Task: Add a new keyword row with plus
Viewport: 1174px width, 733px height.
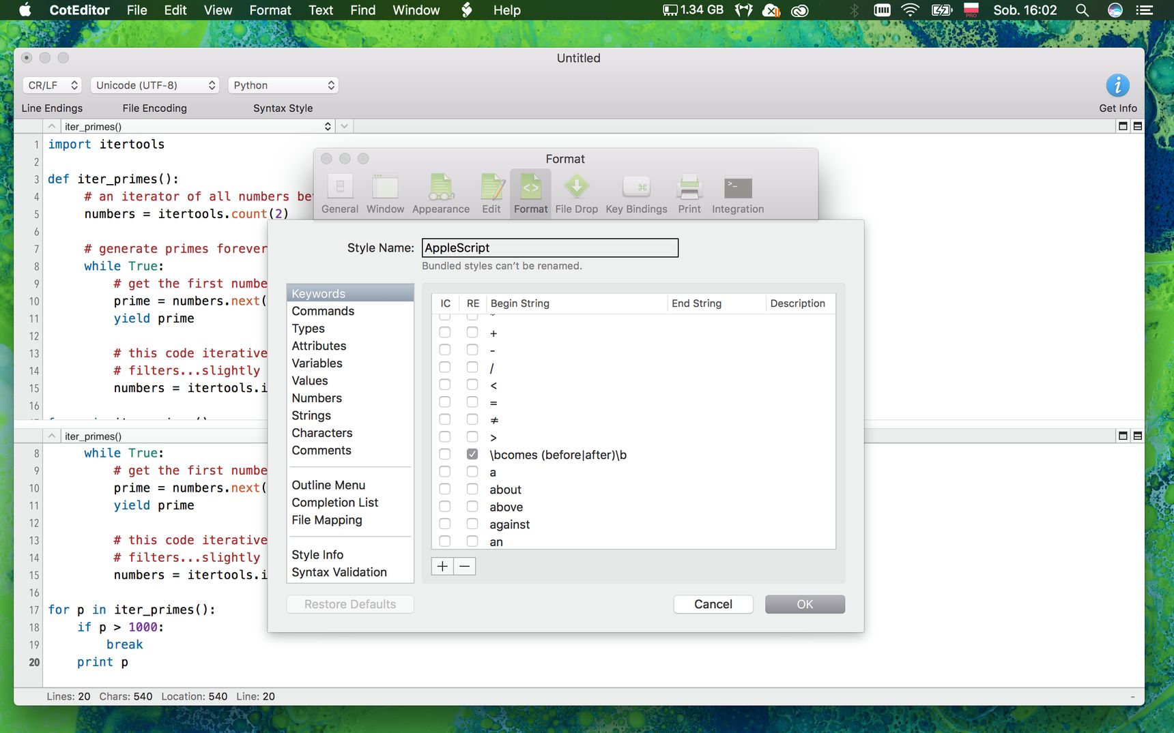Action: tap(442, 566)
